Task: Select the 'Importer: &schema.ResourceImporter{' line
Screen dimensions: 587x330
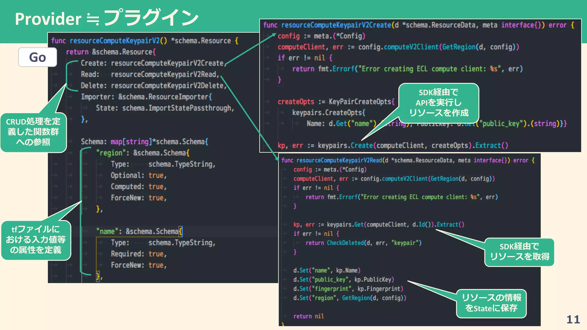Action: coord(146,97)
